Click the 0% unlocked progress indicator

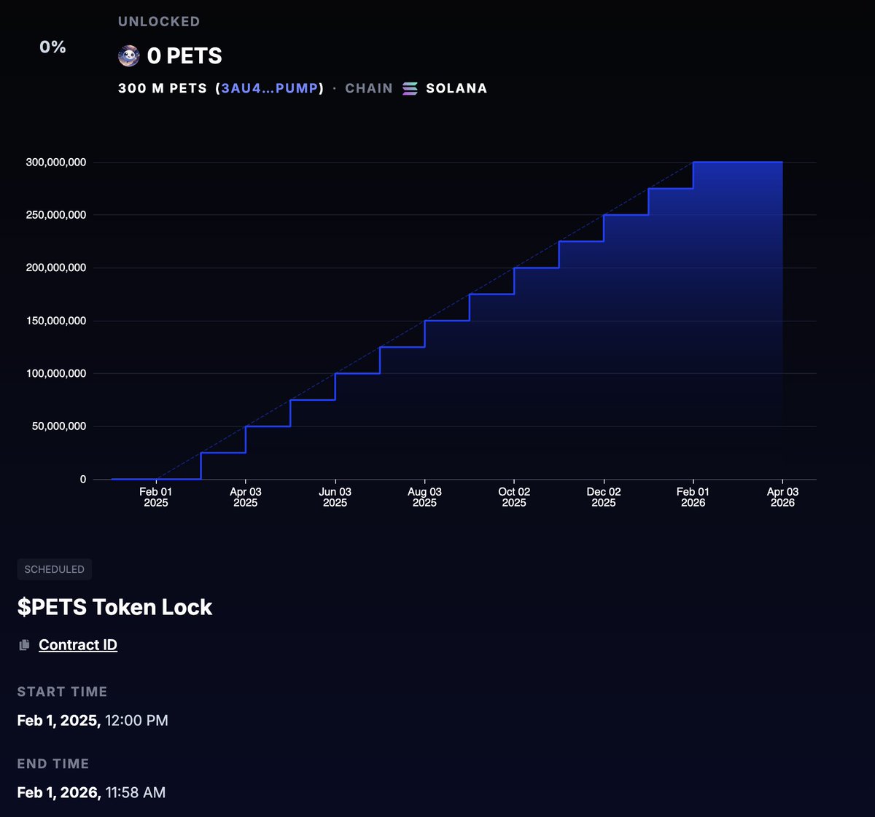click(x=52, y=48)
